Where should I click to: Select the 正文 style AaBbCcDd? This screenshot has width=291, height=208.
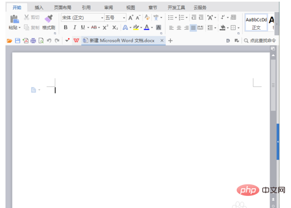coord(256,23)
